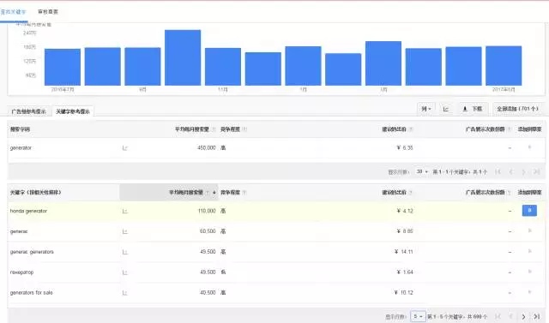Open trend chart icon for generators for sale
The width and height of the screenshot is (549, 323).
pyautogui.click(x=124, y=293)
